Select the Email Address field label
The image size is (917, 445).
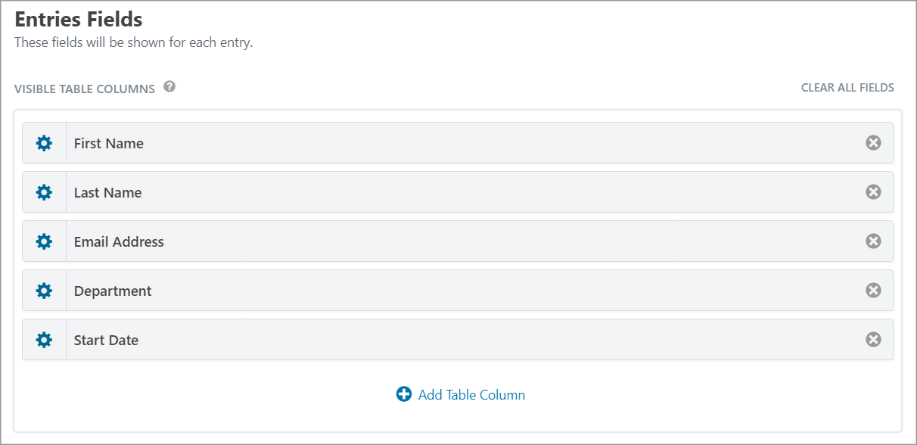pos(119,242)
